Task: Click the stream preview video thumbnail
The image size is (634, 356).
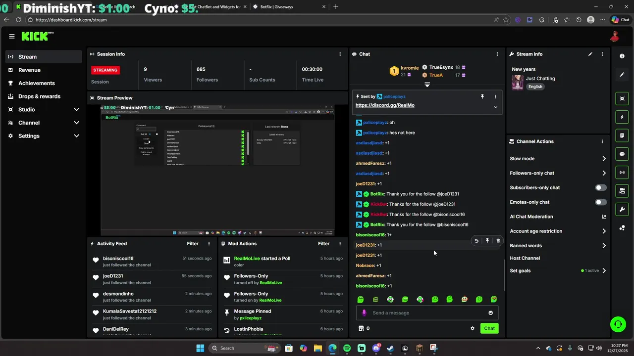Action: point(217,170)
